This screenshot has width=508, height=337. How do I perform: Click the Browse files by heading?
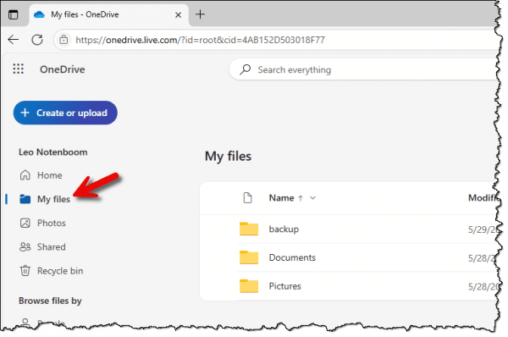coord(50,301)
